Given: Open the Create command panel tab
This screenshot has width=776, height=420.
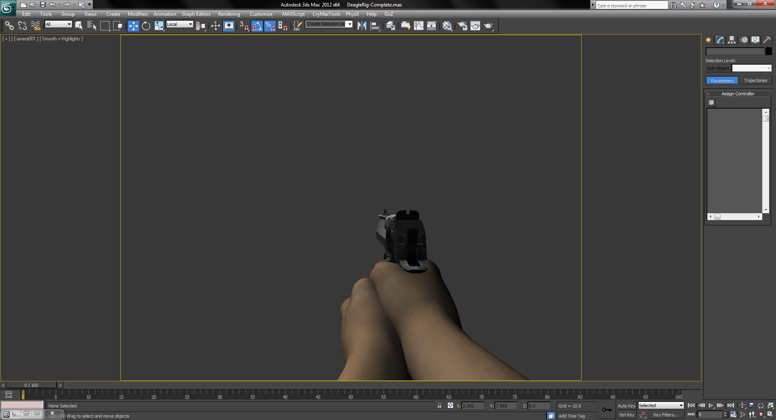Looking at the screenshot, I should coord(709,40).
